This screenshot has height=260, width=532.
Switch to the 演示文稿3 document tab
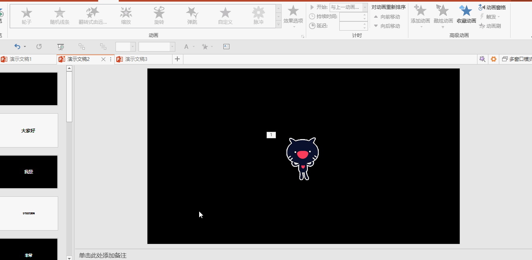tap(143, 59)
